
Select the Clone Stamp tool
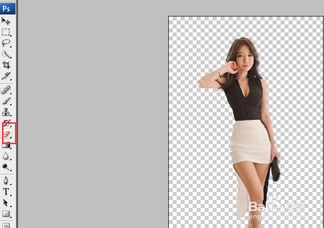coord(6,112)
